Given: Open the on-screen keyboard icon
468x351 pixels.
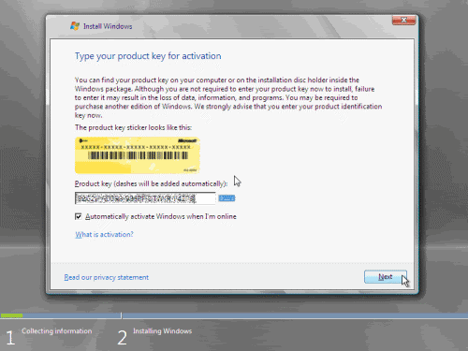Looking at the screenshot, I should [x=227, y=198].
